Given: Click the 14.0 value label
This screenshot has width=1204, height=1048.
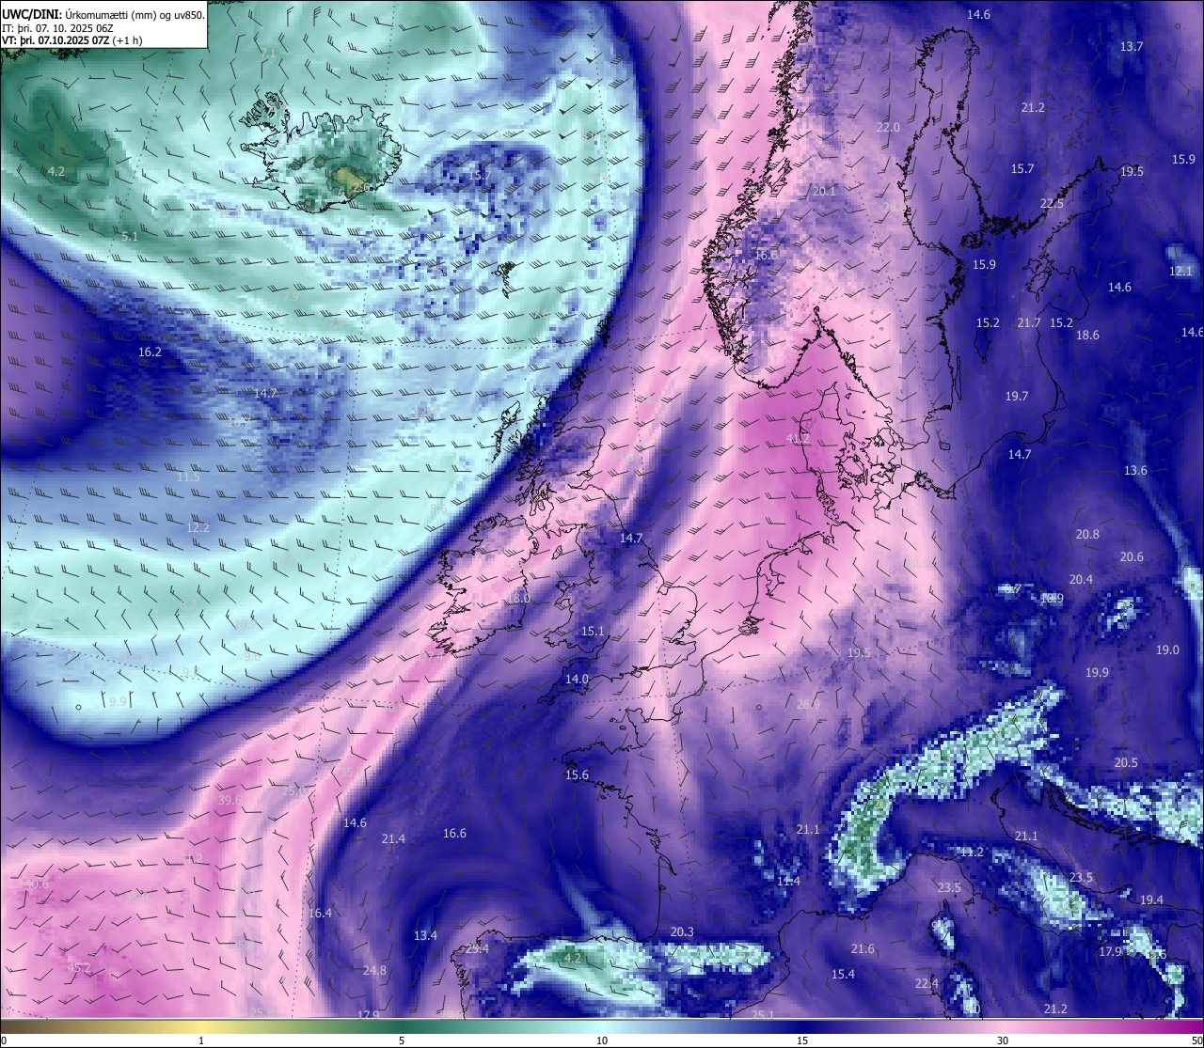Looking at the screenshot, I should (x=577, y=679).
